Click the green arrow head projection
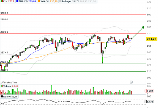Image resolution: width=158 pixels, height=108 pixels. pos(143,27)
